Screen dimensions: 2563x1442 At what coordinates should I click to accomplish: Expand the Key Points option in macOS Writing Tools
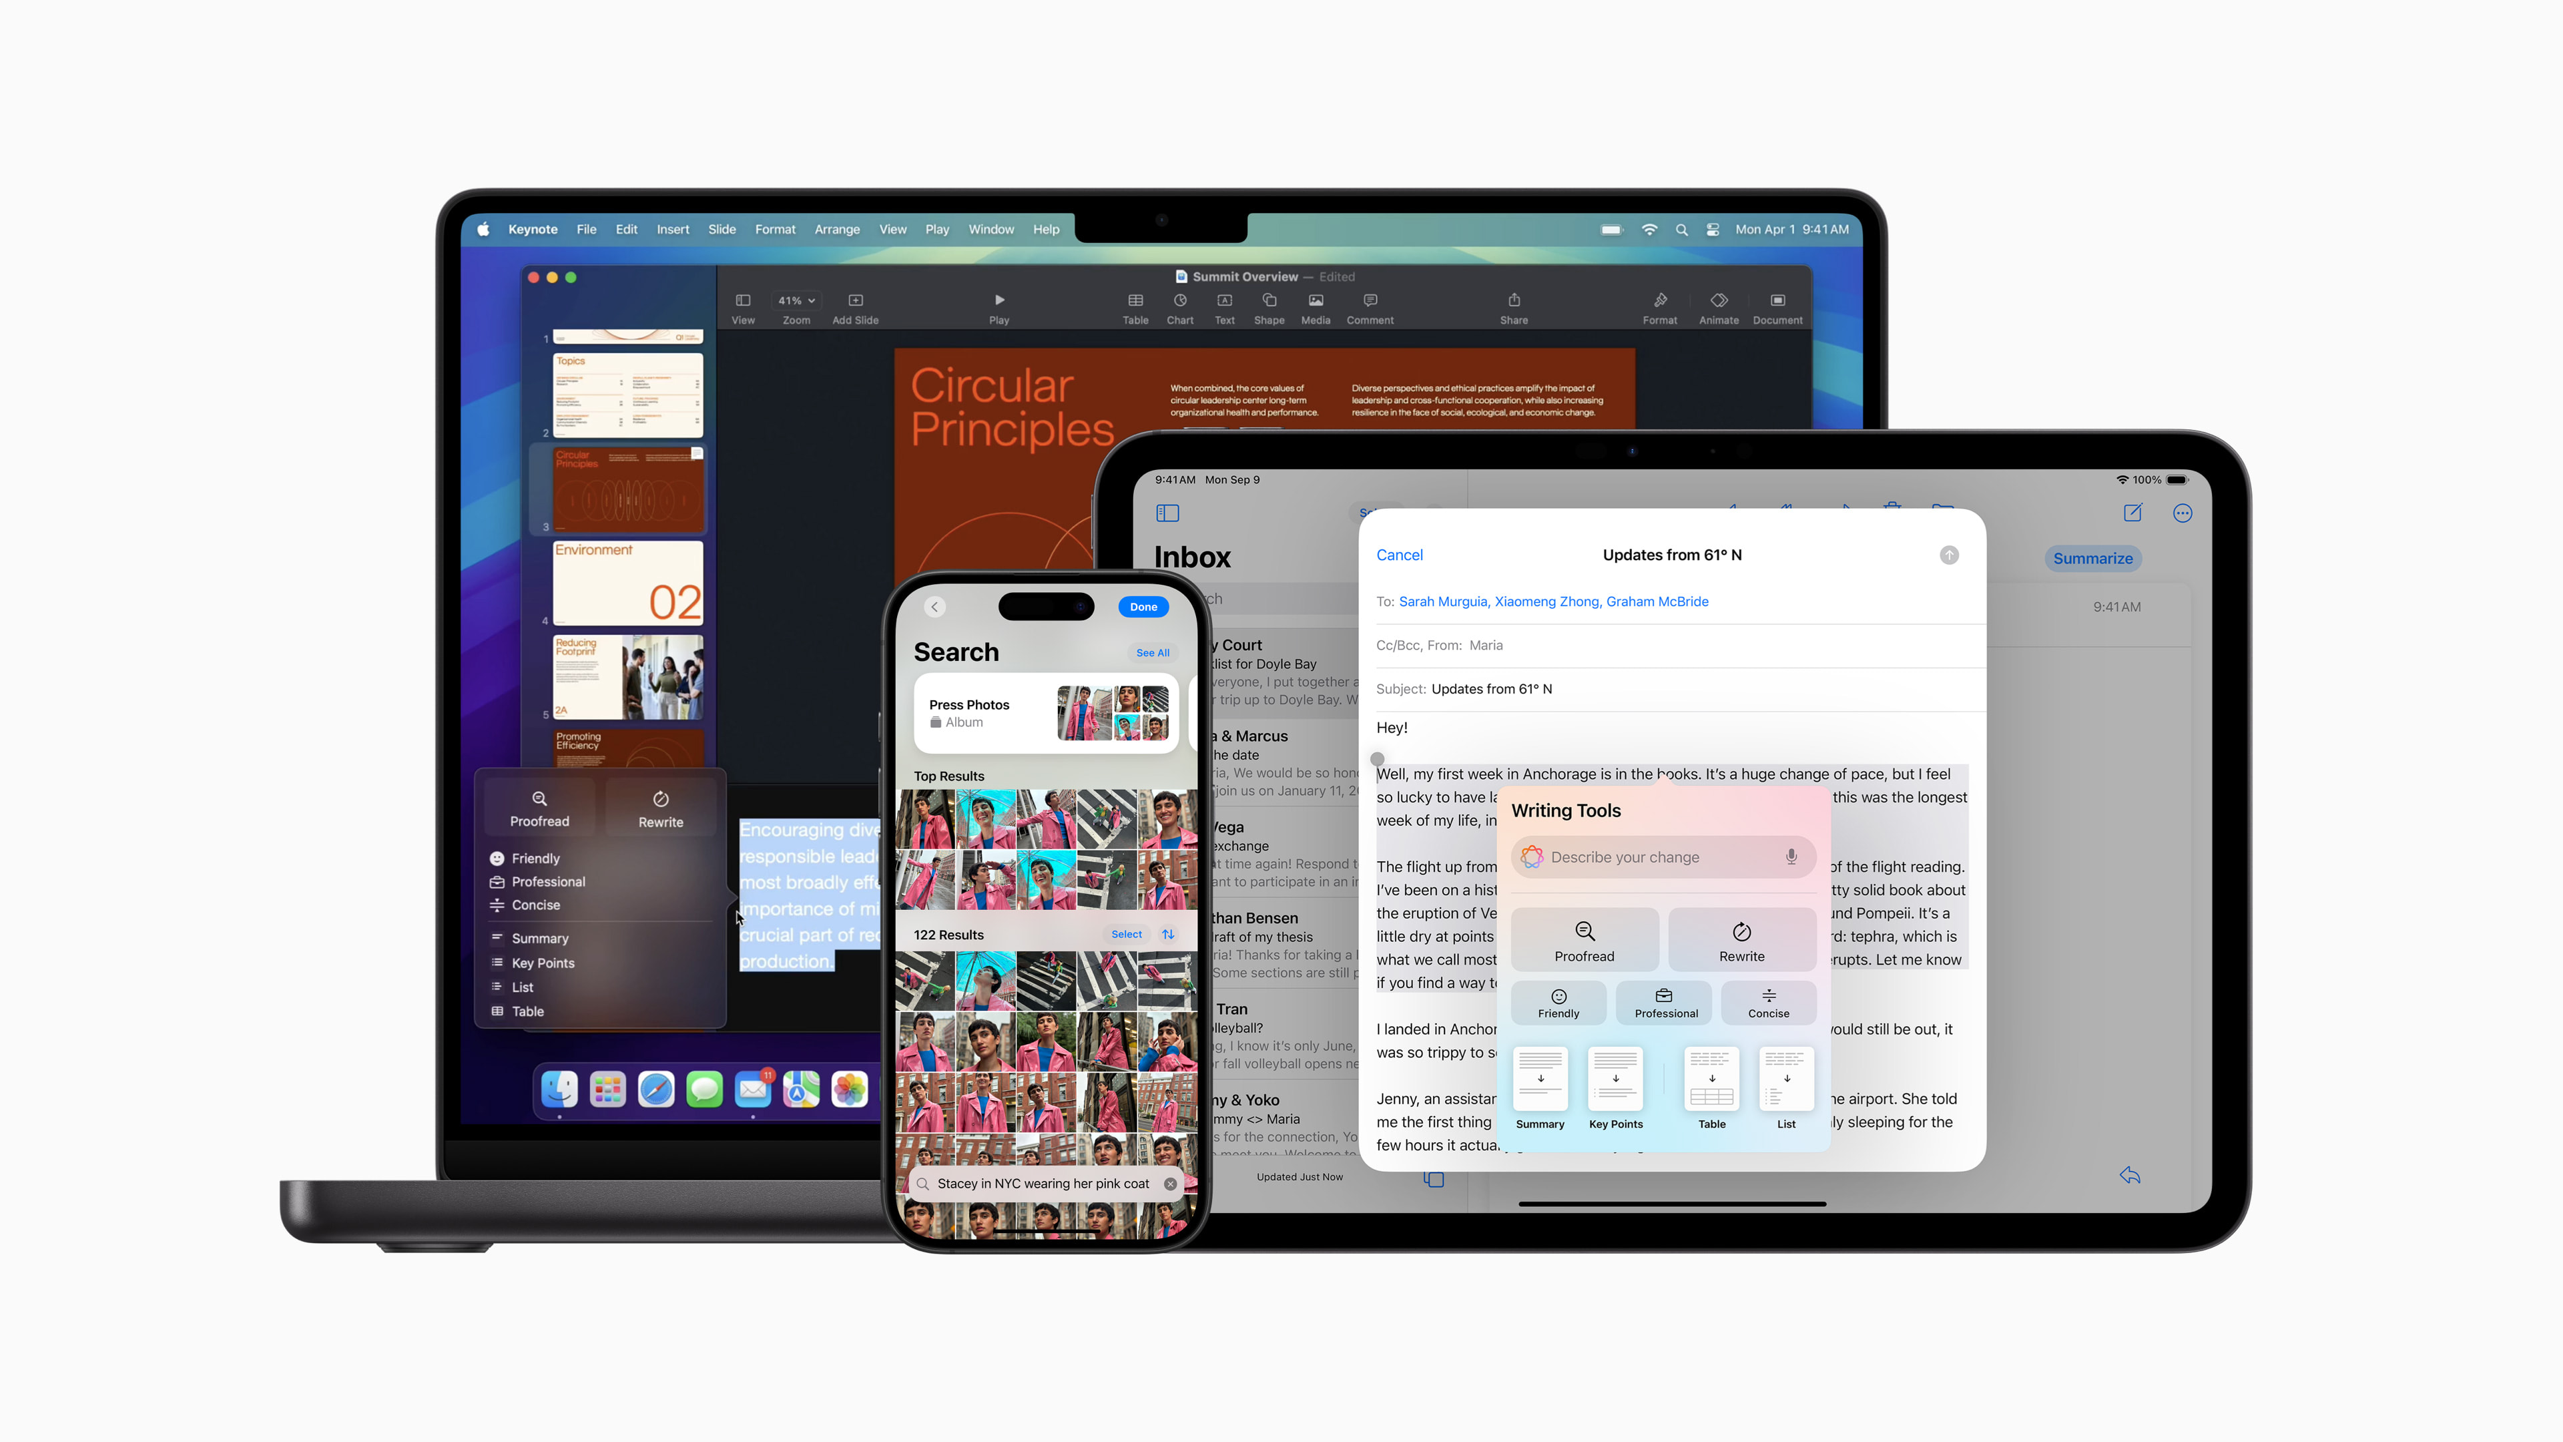pyautogui.click(x=542, y=961)
